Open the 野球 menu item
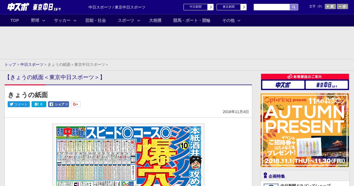354x186 pixels. (x=35, y=20)
